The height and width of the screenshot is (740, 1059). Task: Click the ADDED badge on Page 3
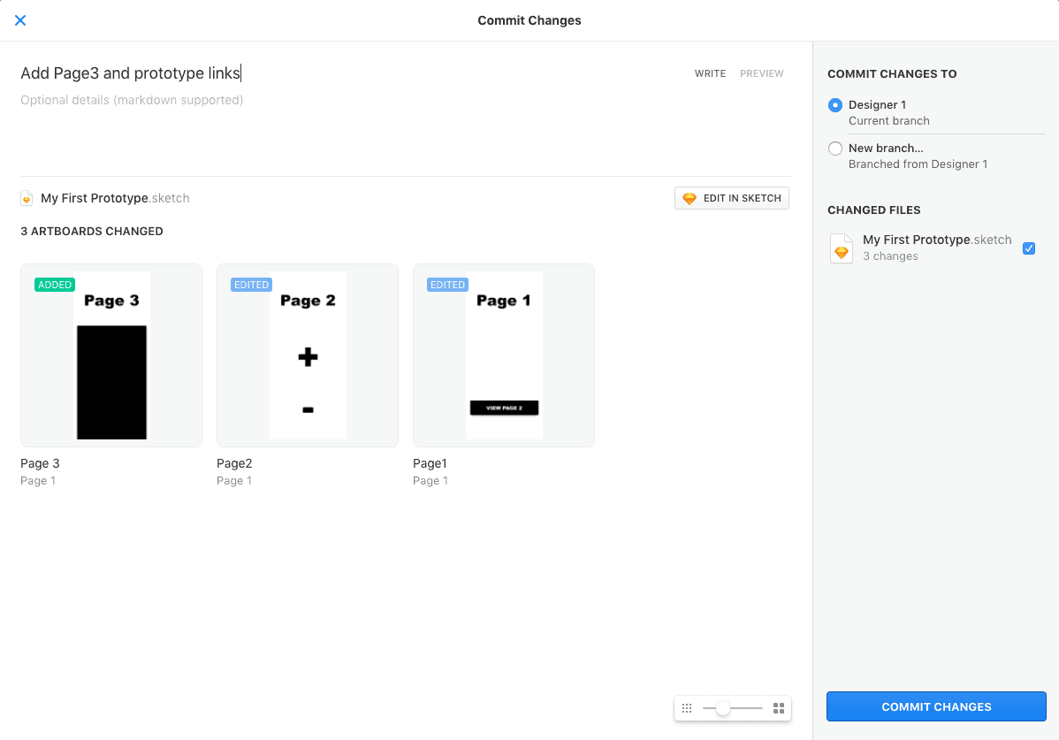[x=54, y=284]
